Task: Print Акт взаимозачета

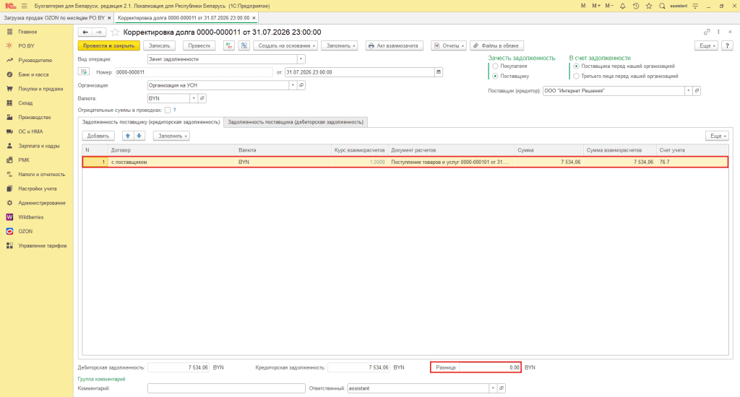Action: tap(395, 45)
